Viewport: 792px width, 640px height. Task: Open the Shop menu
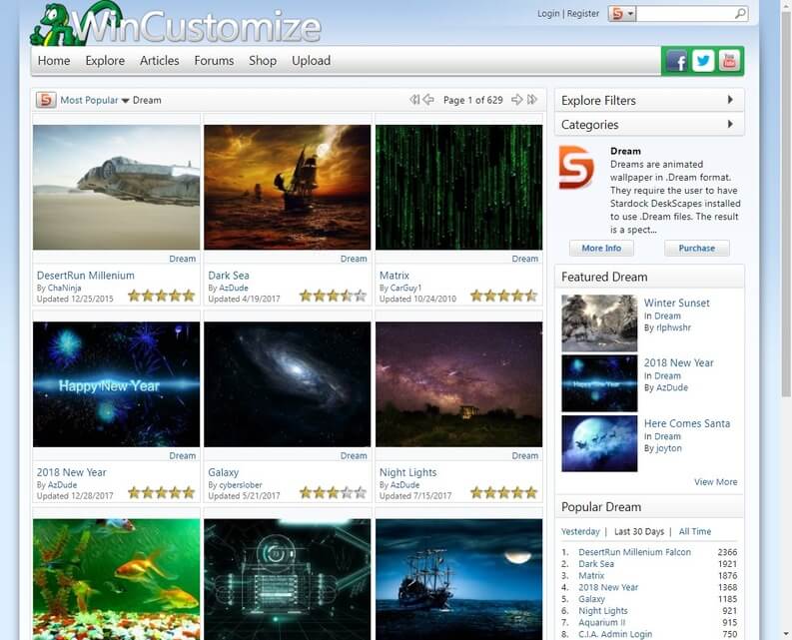pyautogui.click(x=263, y=61)
